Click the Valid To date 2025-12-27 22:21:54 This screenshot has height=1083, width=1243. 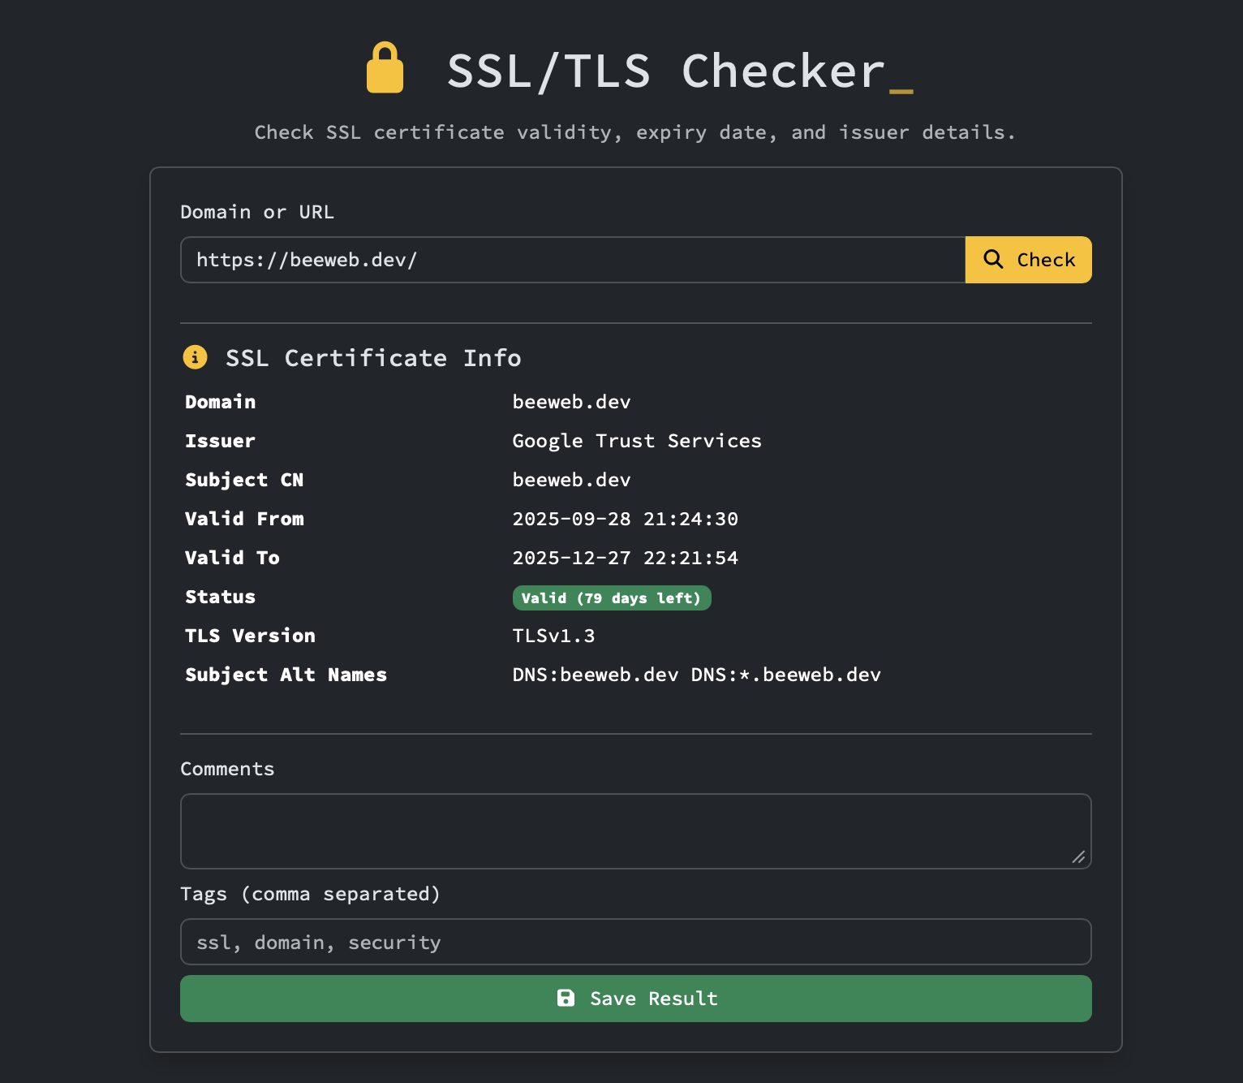626,558
